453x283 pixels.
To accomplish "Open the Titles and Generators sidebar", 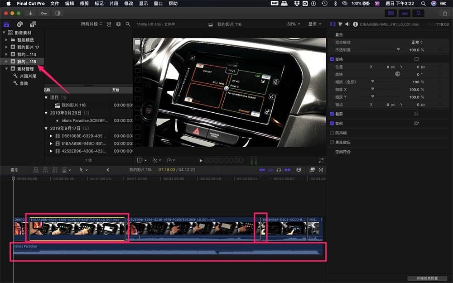I will click(33, 24).
